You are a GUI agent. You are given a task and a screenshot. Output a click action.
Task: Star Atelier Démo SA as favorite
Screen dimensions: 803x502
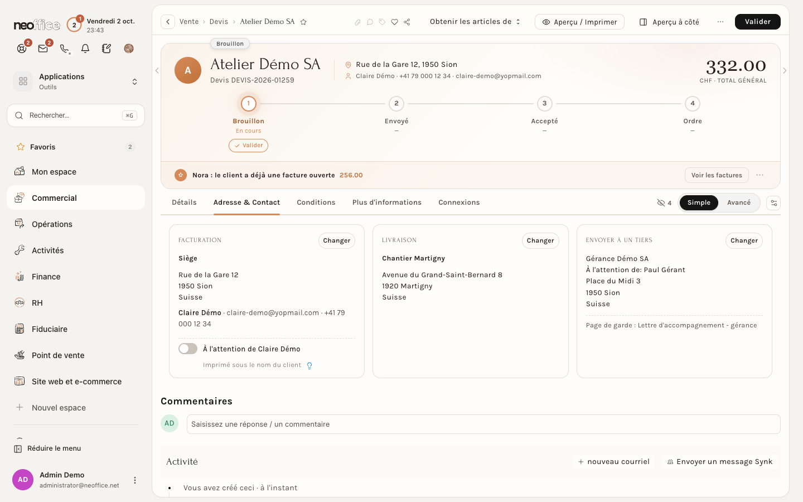(303, 22)
